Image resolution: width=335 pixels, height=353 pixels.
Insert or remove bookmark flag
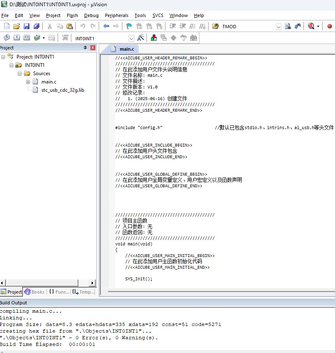click(129, 26)
